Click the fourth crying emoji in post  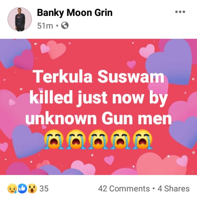point(120,139)
